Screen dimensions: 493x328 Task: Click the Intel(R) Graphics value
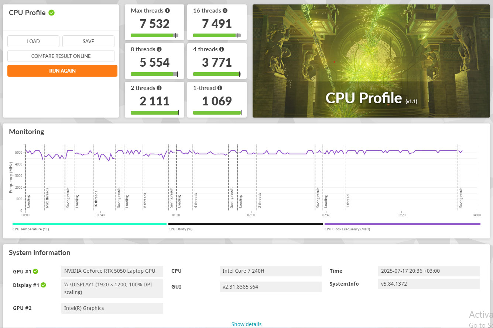(112, 308)
